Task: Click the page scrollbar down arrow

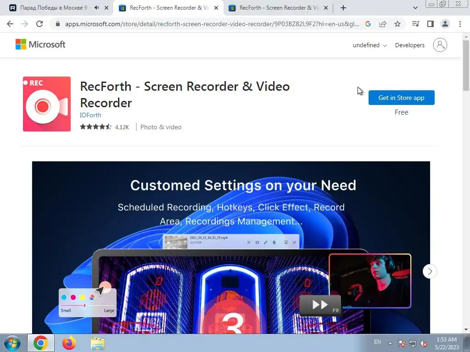Action: pyautogui.click(x=466, y=330)
